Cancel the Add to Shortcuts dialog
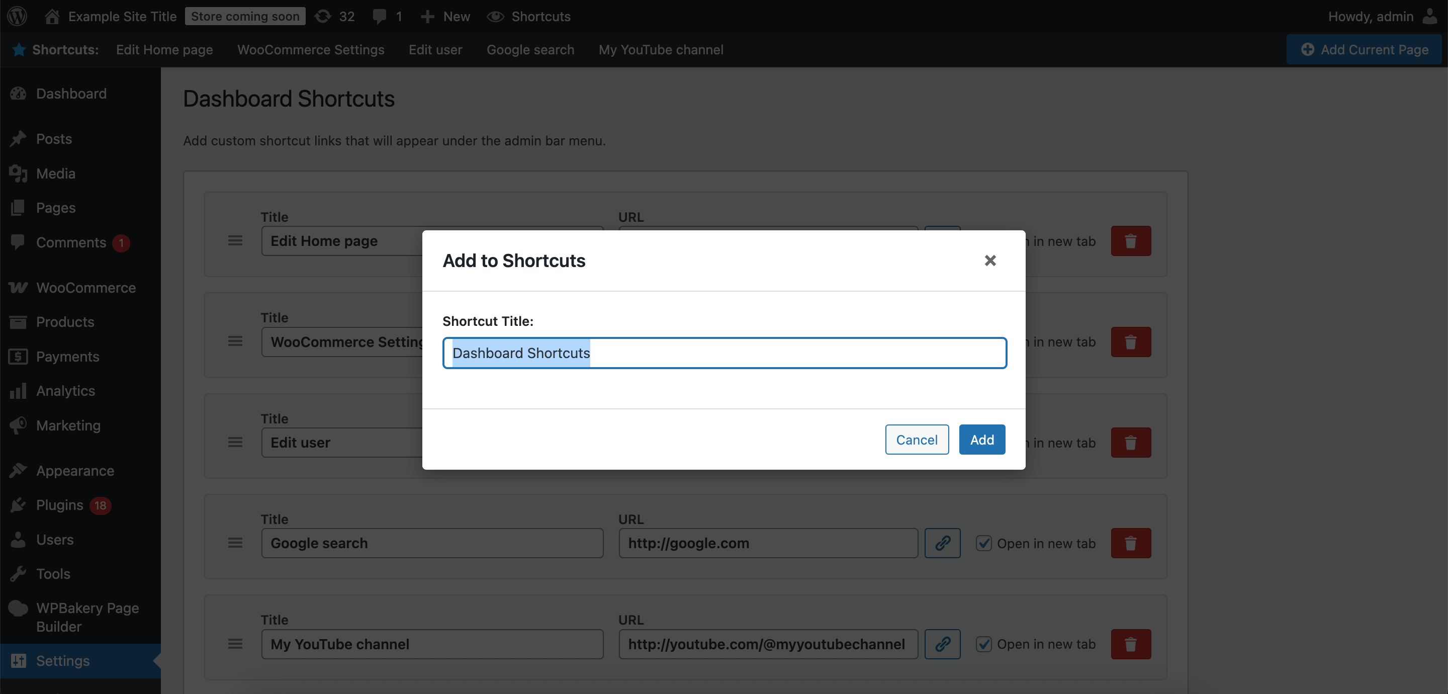1448x694 pixels. (x=917, y=439)
